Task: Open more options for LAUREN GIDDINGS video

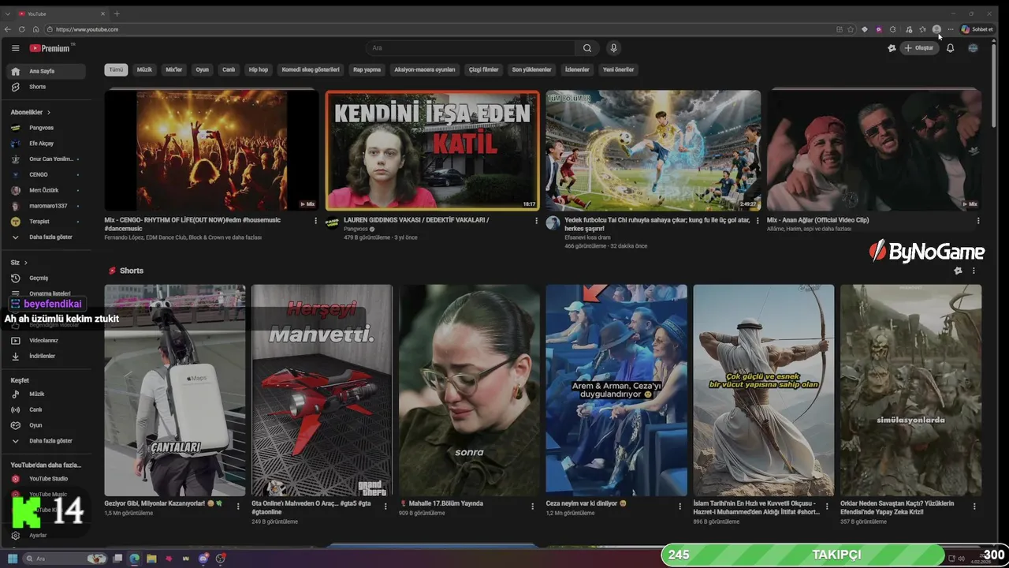Action: coord(536,221)
